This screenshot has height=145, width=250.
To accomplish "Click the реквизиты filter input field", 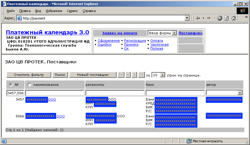I will (x=115, y=93).
